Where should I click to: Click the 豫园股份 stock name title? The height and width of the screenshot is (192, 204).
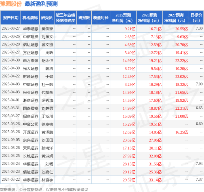point(12,4)
